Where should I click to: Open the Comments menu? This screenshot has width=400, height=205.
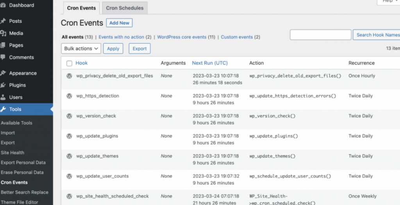click(x=21, y=57)
